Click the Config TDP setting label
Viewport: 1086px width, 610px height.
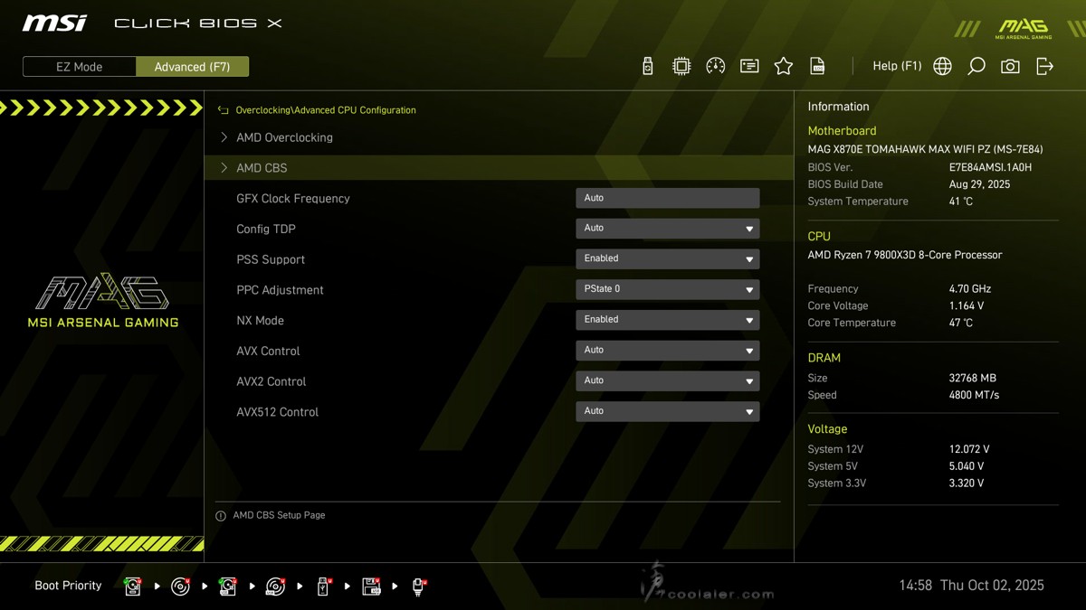(266, 230)
